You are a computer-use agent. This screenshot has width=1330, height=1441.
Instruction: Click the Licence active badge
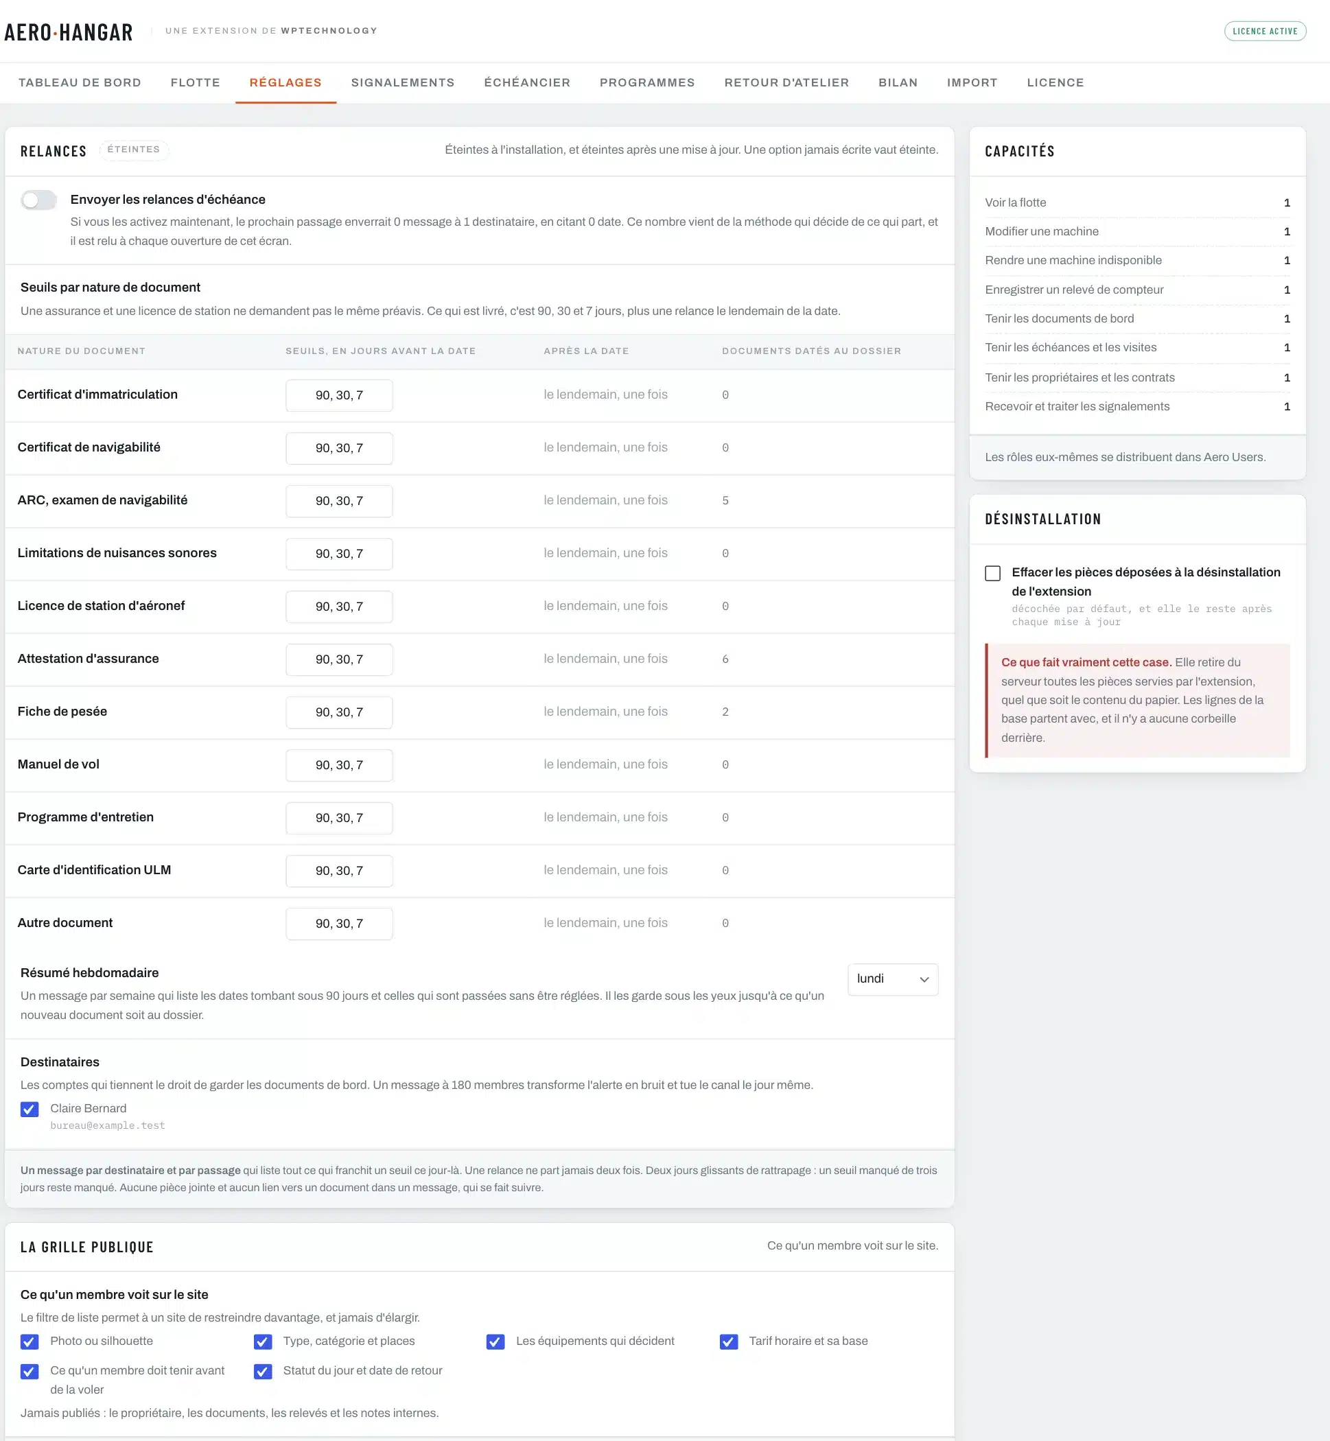pyautogui.click(x=1265, y=31)
